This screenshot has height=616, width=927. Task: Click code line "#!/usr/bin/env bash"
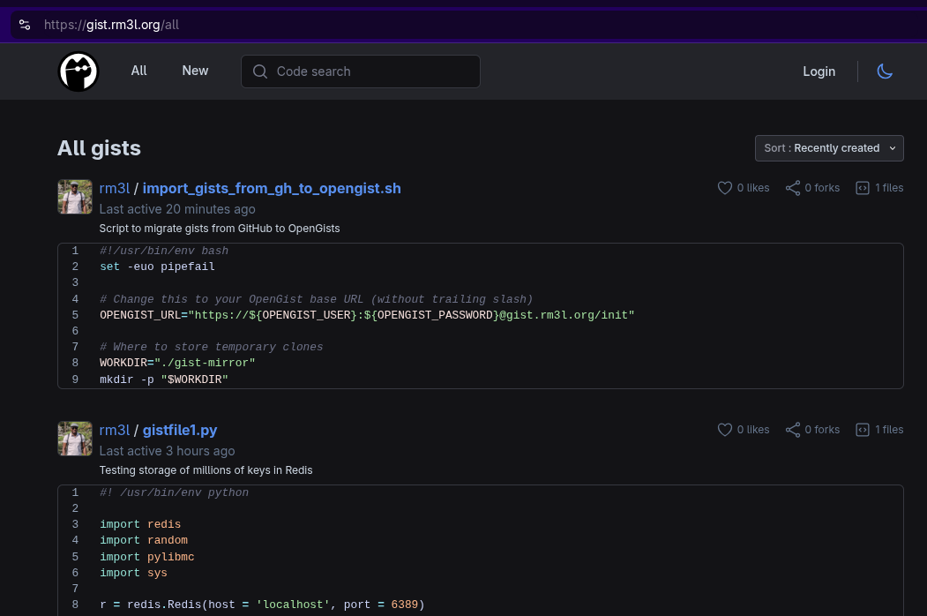(164, 251)
